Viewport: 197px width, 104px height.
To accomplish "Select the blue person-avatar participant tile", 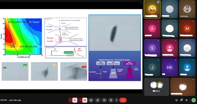I will coord(187,67).
